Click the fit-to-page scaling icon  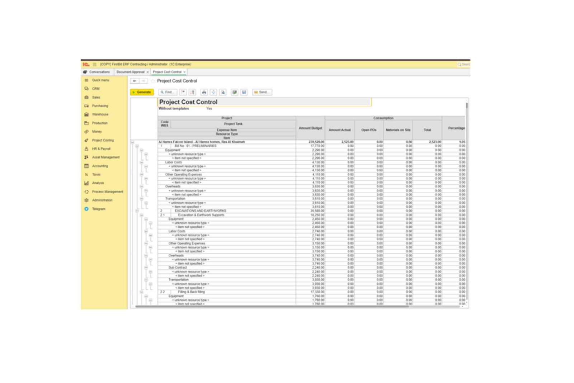point(213,92)
